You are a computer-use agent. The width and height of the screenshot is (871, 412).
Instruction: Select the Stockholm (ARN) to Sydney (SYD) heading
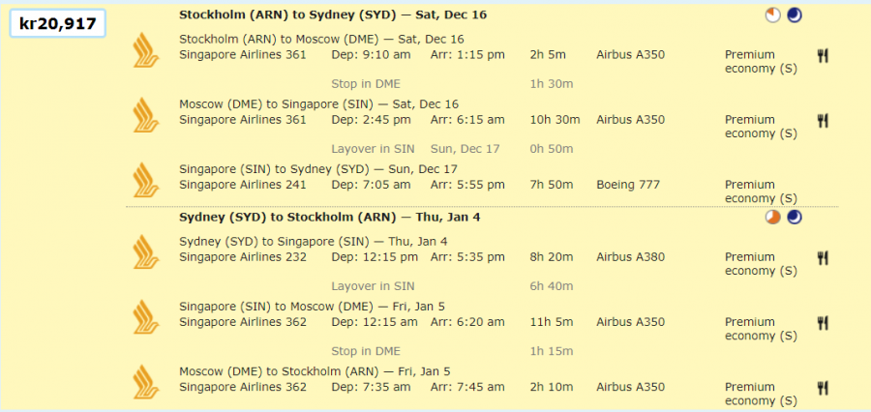click(333, 15)
